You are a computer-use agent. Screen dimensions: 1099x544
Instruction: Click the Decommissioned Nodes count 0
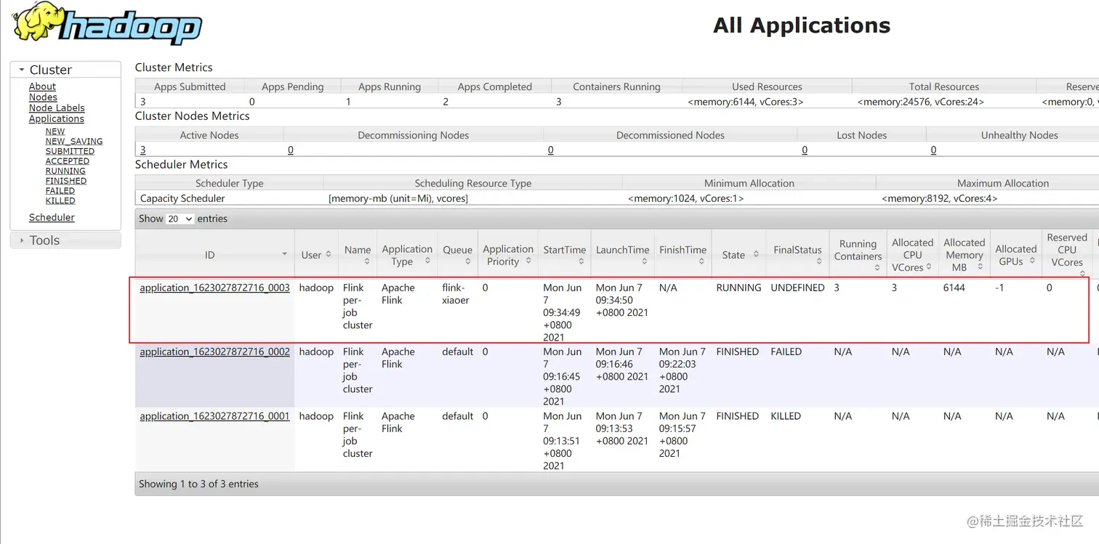[x=551, y=150]
